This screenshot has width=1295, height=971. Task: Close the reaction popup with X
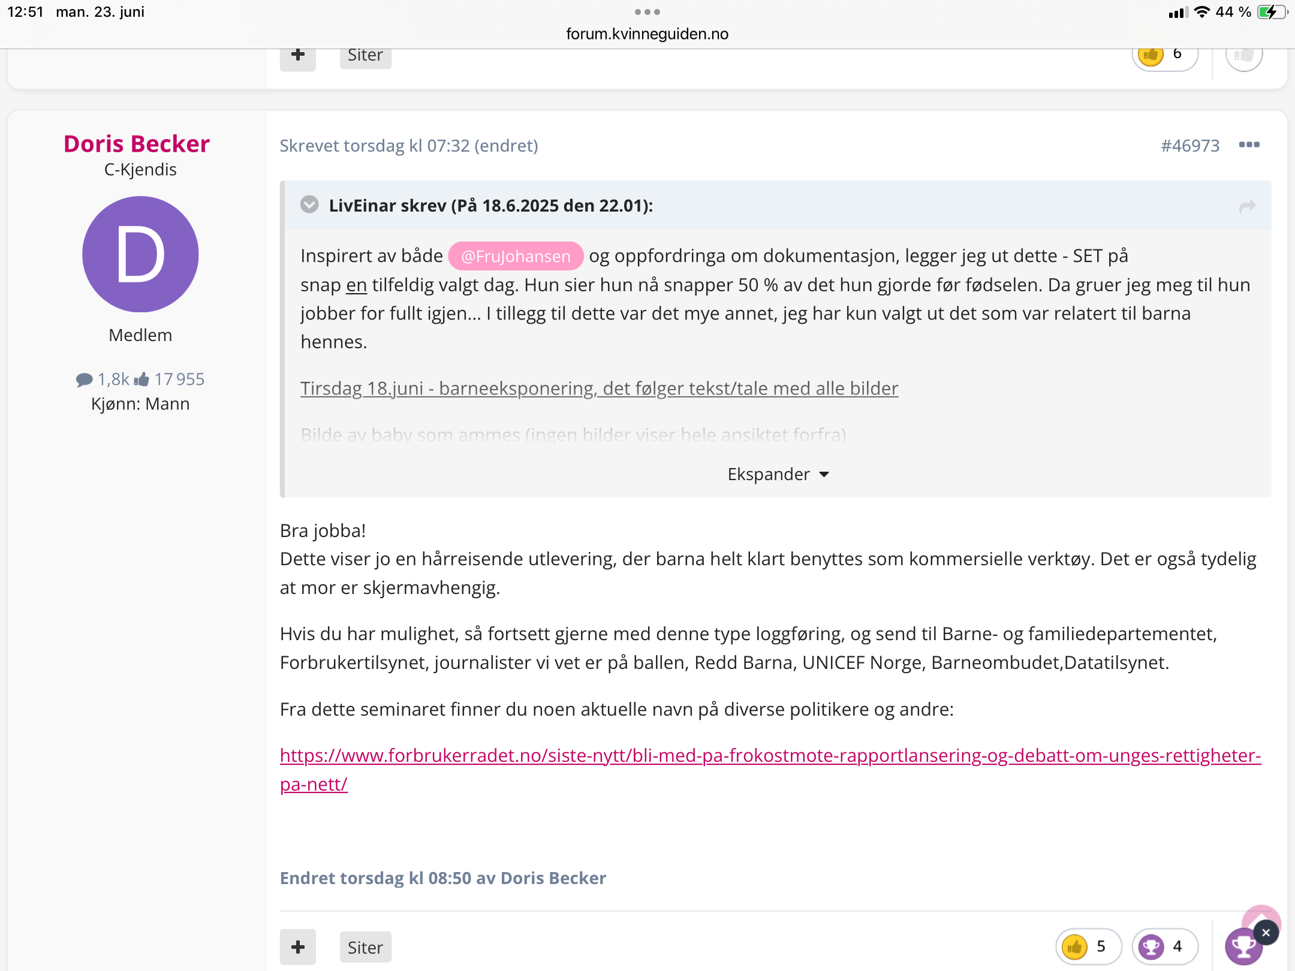pos(1266,933)
